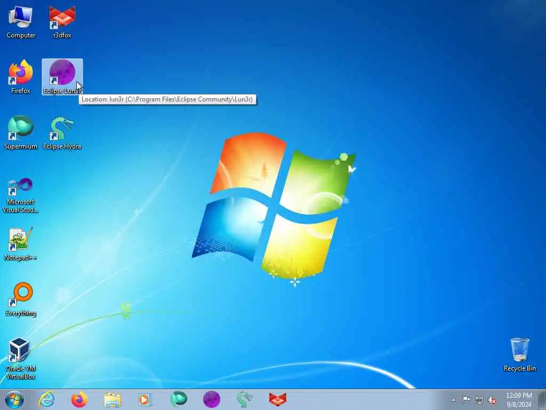
Task: Select the r3dfox desktop shortcut
Action: click(x=62, y=22)
